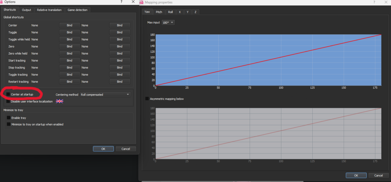This screenshot has height=182, width=391.
Task: Toggle Disable user interface localization checkbox
Action: click(8, 101)
